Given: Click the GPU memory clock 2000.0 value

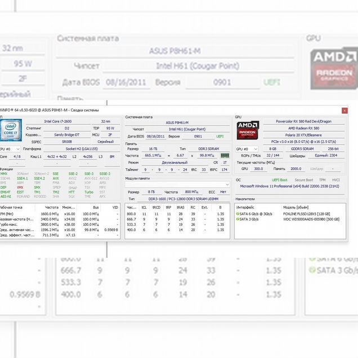Looking at the screenshot, I should pyautogui.click(x=296, y=169).
